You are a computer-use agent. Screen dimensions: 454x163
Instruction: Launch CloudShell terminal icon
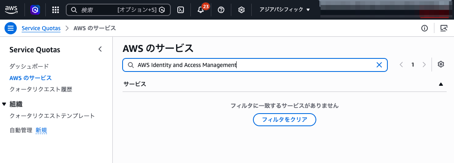coord(181,10)
